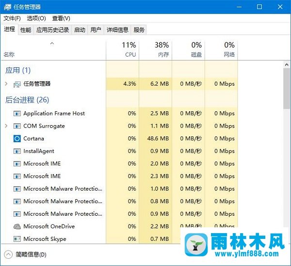
Task: Click the Microsoft Skype process icon
Action: 17,239
